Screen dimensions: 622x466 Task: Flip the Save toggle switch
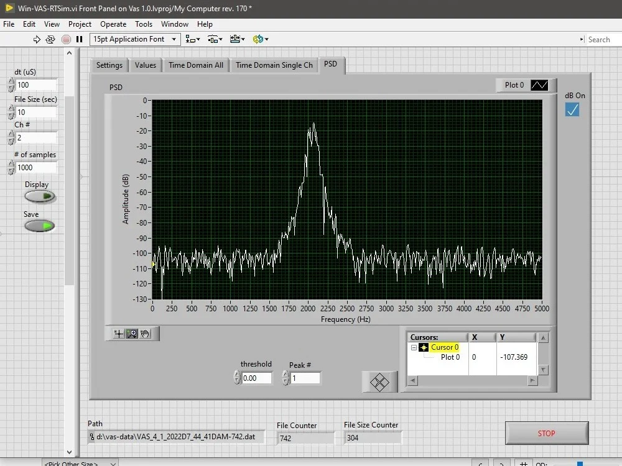39,226
